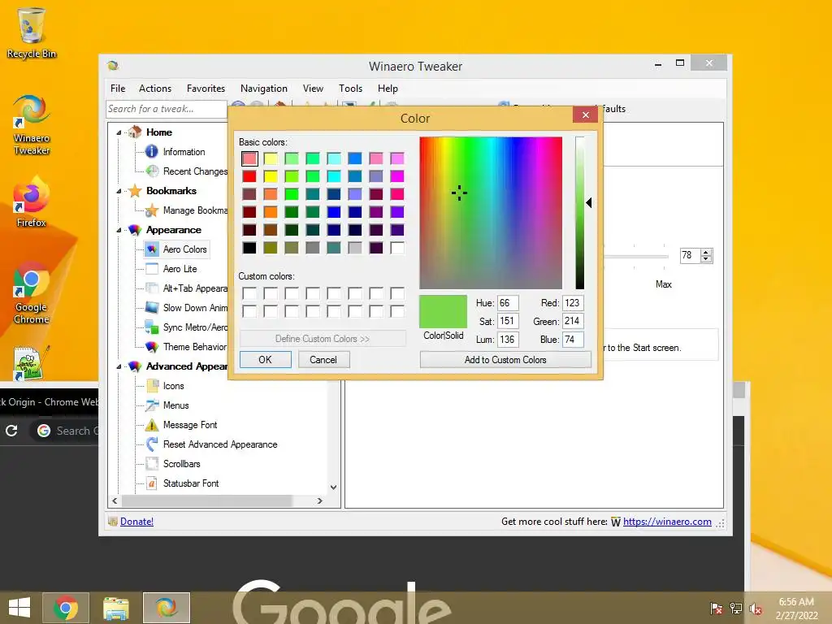Close the Color dialog
The height and width of the screenshot is (624, 832).
pos(585,115)
